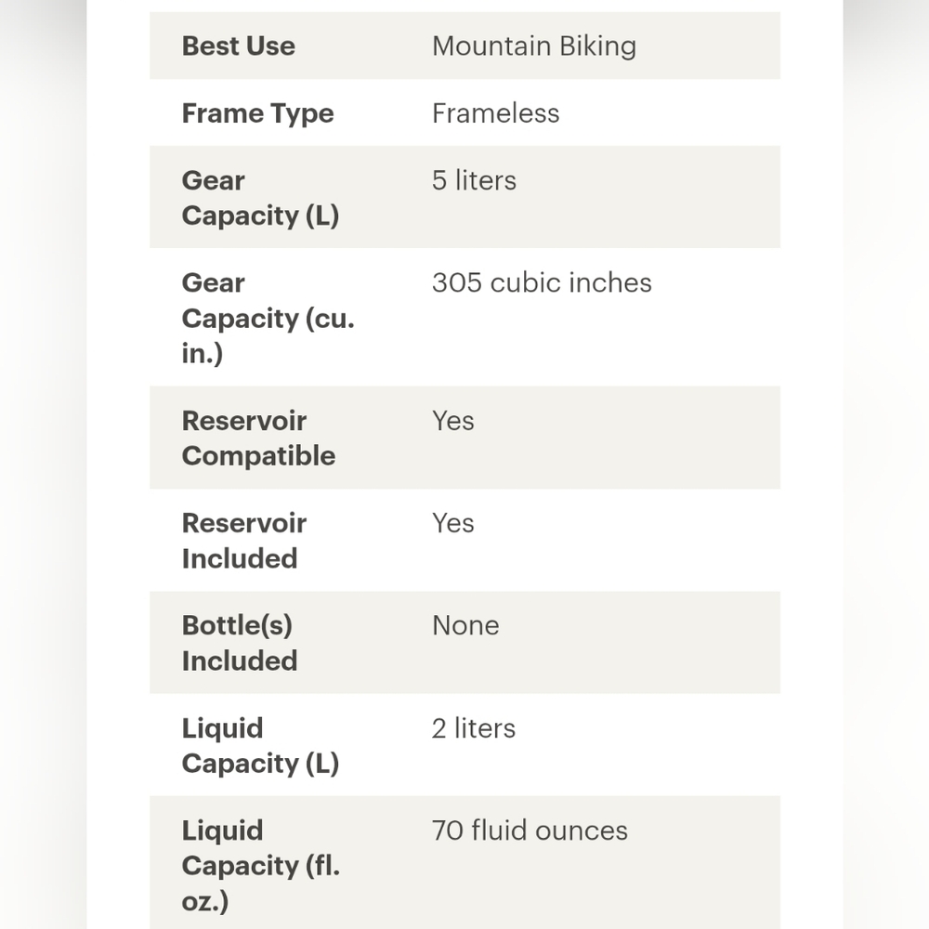Click the Reservoir Compatible label

(258, 438)
